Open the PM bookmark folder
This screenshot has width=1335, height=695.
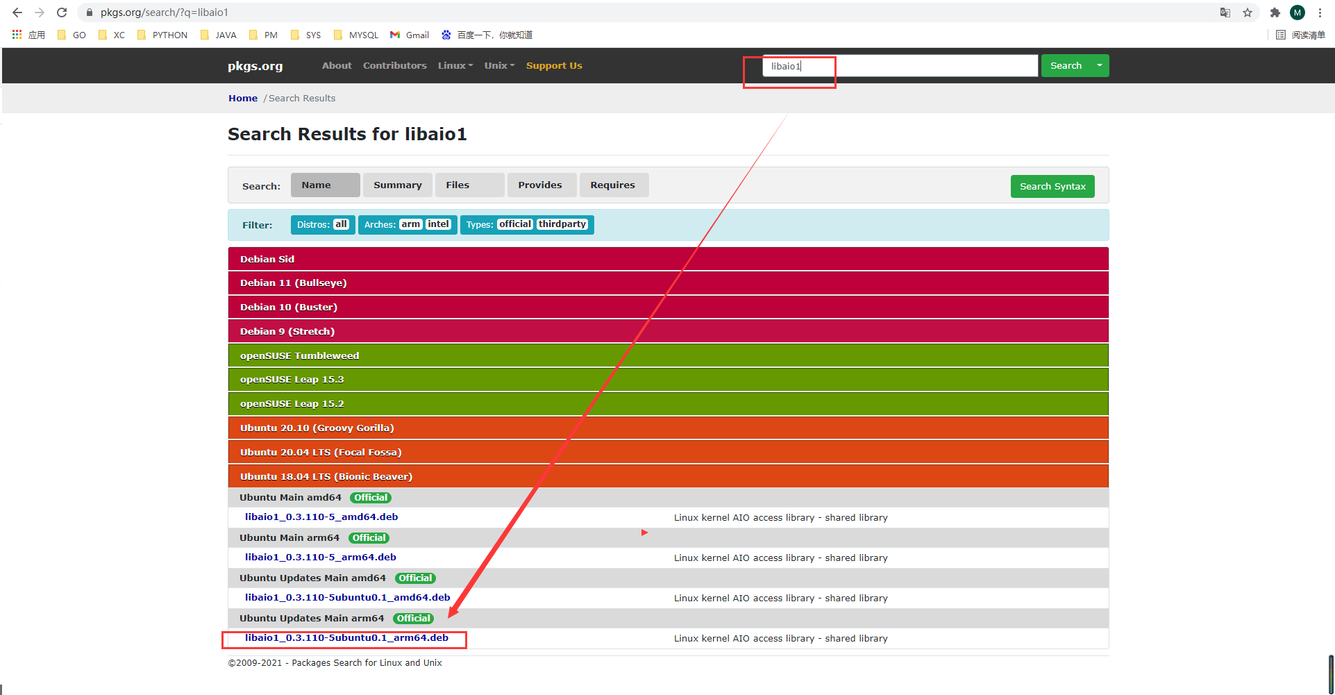263,35
